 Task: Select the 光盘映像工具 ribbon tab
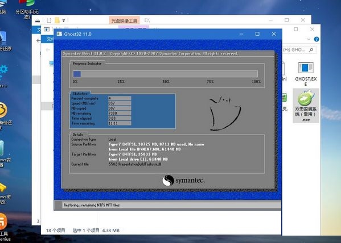[x=124, y=20]
